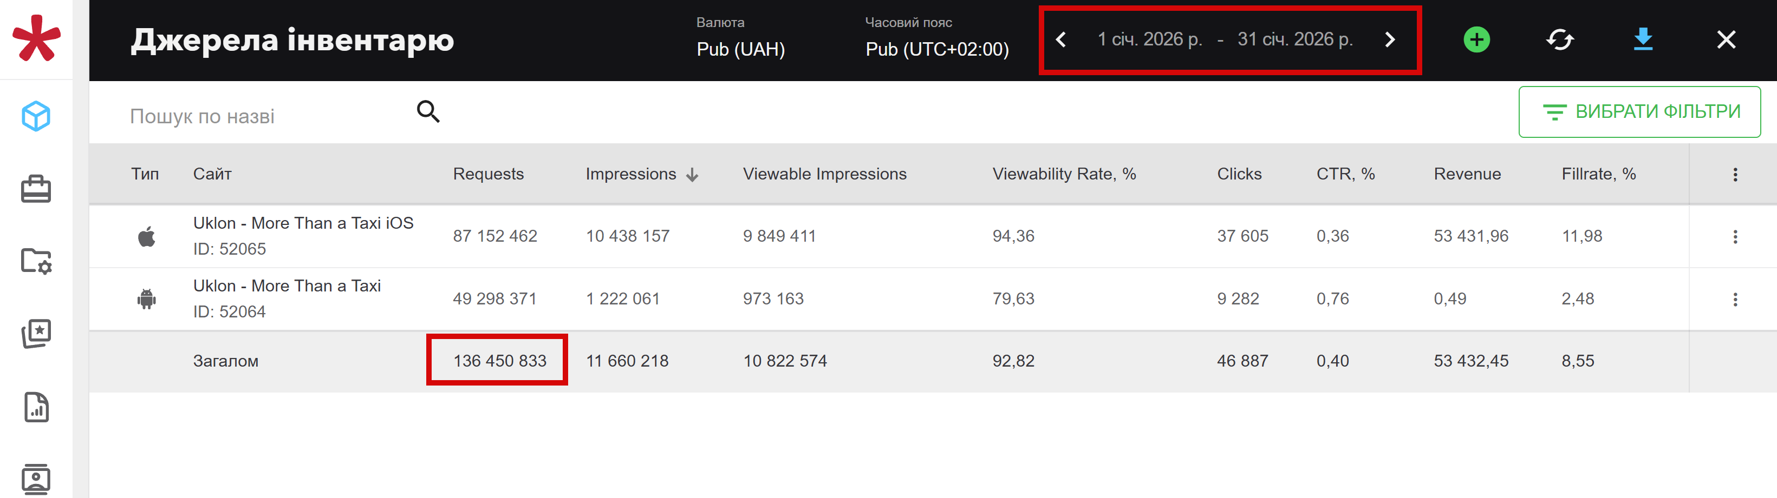Open the date range picker

click(1225, 40)
